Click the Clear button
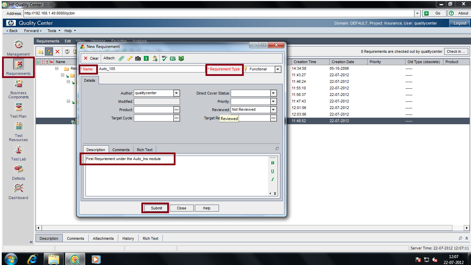 click(x=91, y=58)
